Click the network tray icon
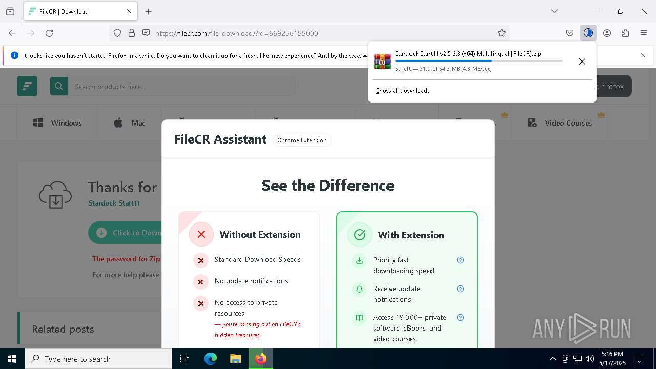 tap(578, 359)
